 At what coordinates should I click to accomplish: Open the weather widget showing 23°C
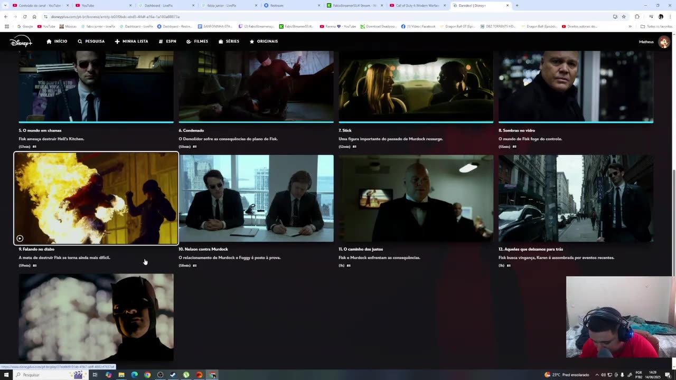(567, 375)
